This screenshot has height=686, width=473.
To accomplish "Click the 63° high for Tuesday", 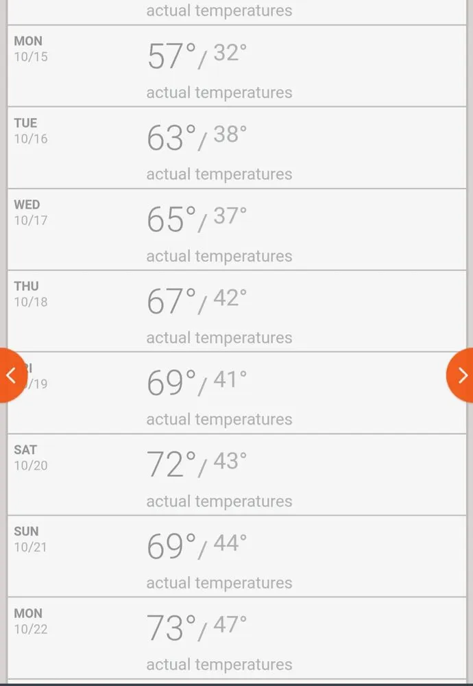I will pos(171,139).
